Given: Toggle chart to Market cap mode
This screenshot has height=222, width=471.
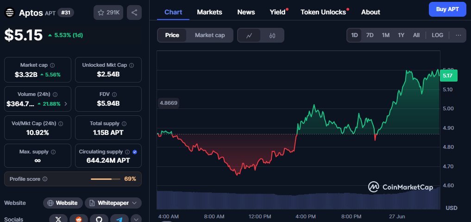Looking at the screenshot, I should [x=209, y=35].
